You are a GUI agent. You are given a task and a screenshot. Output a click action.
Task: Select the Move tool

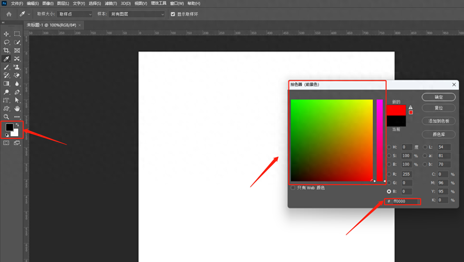(6, 34)
